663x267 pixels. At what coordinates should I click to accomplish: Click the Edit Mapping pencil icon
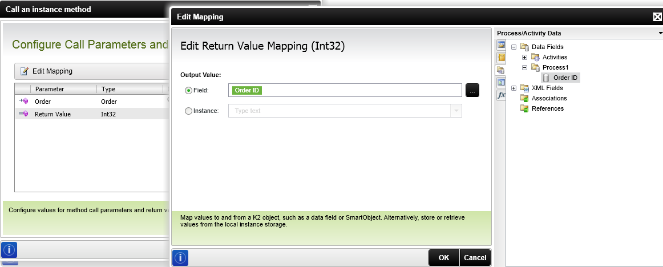(25, 71)
